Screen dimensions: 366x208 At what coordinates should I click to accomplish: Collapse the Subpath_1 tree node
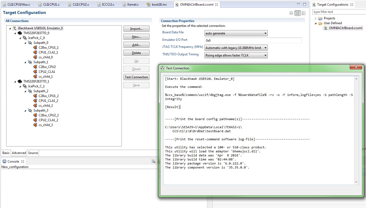(x=25, y=62)
